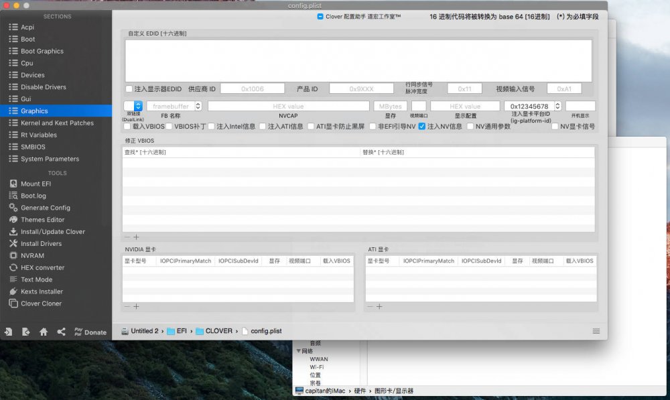
Task: Click the NVCAP HEX value field
Action: pos(288,106)
